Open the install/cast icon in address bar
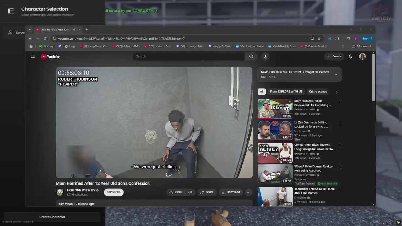 tap(312, 38)
